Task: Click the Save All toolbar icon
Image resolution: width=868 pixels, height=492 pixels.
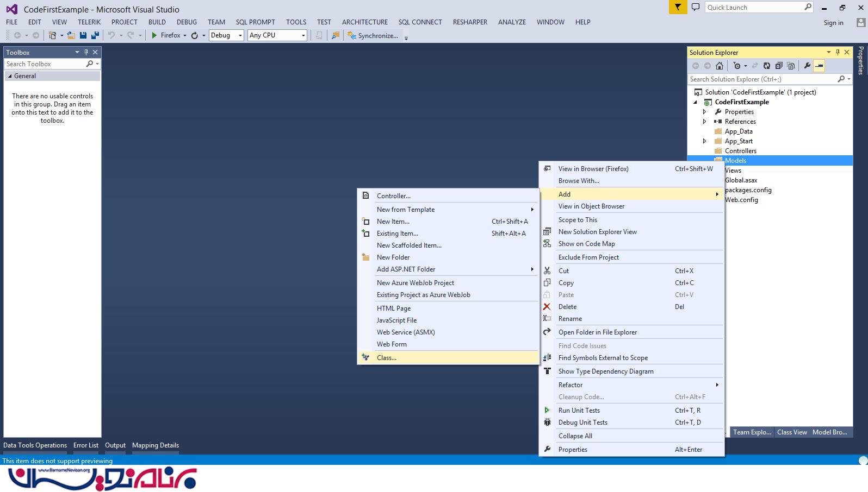Action: click(95, 35)
